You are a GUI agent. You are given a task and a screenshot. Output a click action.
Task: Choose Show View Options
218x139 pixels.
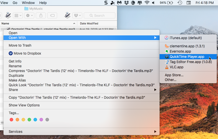pos(81,105)
